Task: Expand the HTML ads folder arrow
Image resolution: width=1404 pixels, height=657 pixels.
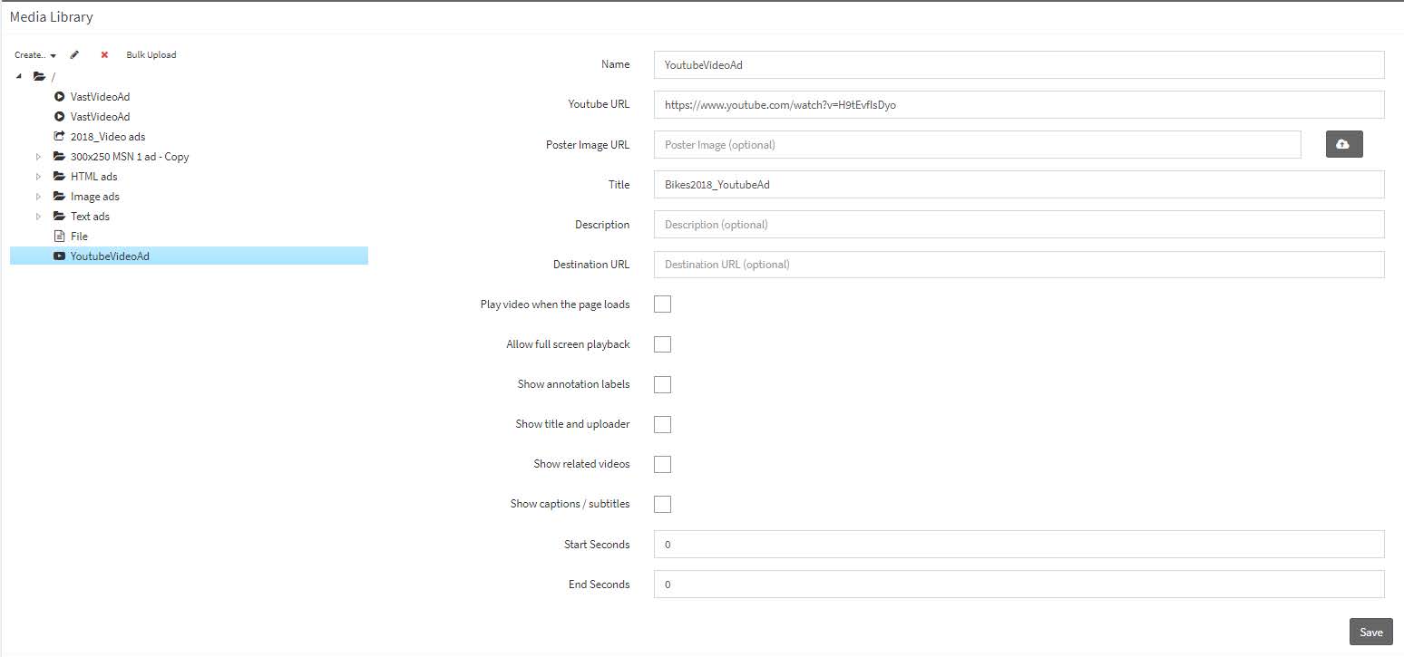Action: pos(38,177)
